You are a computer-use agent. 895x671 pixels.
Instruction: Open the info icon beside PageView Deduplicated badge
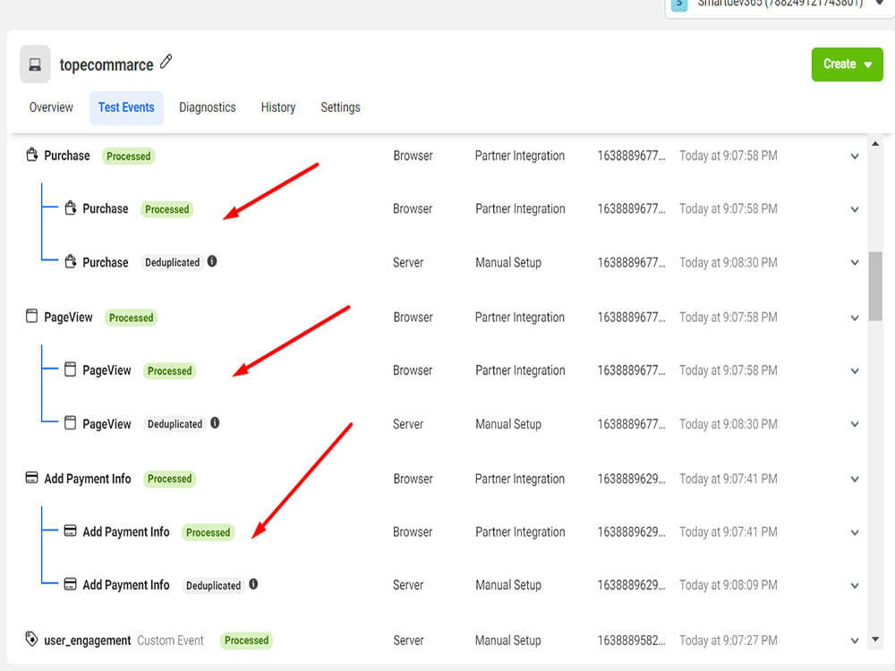[x=215, y=423]
